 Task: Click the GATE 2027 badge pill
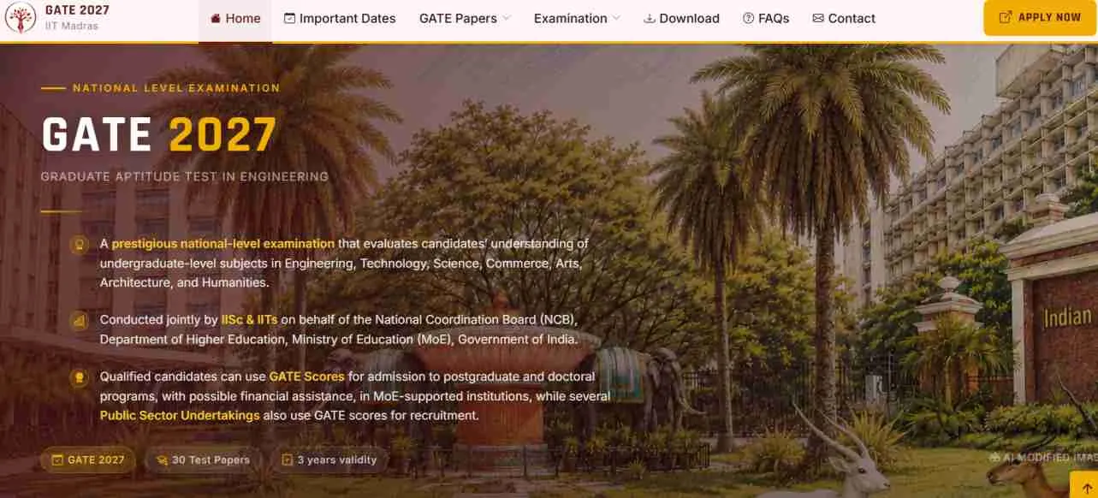point(88,459)
